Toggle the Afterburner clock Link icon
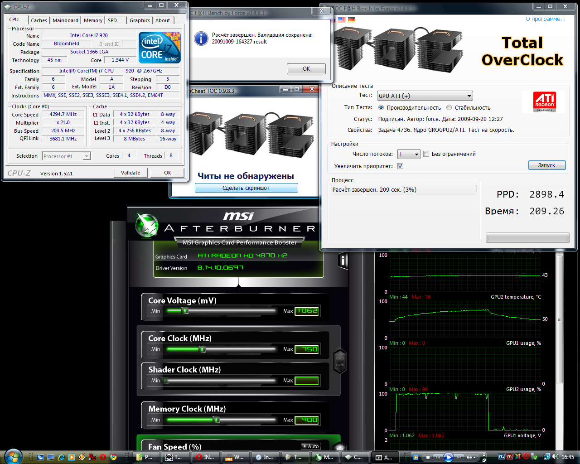The width and height of the screenshot is (580, 464). (340, 362)
